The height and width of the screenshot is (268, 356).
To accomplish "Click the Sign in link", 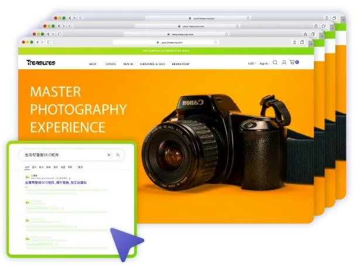I will coord(264,63).
